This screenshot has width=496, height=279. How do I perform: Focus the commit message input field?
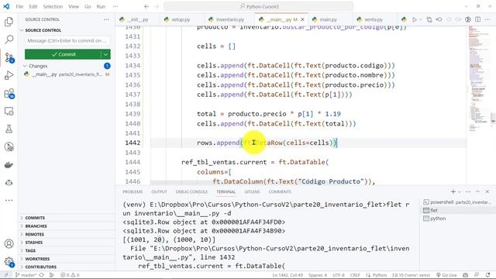pos(67,41)
